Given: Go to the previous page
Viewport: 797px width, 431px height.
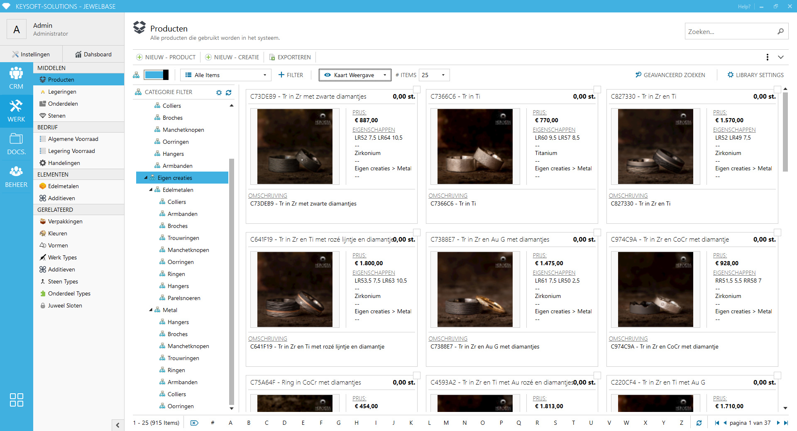Looking at the screenshot, I should [x=725, y=423].
